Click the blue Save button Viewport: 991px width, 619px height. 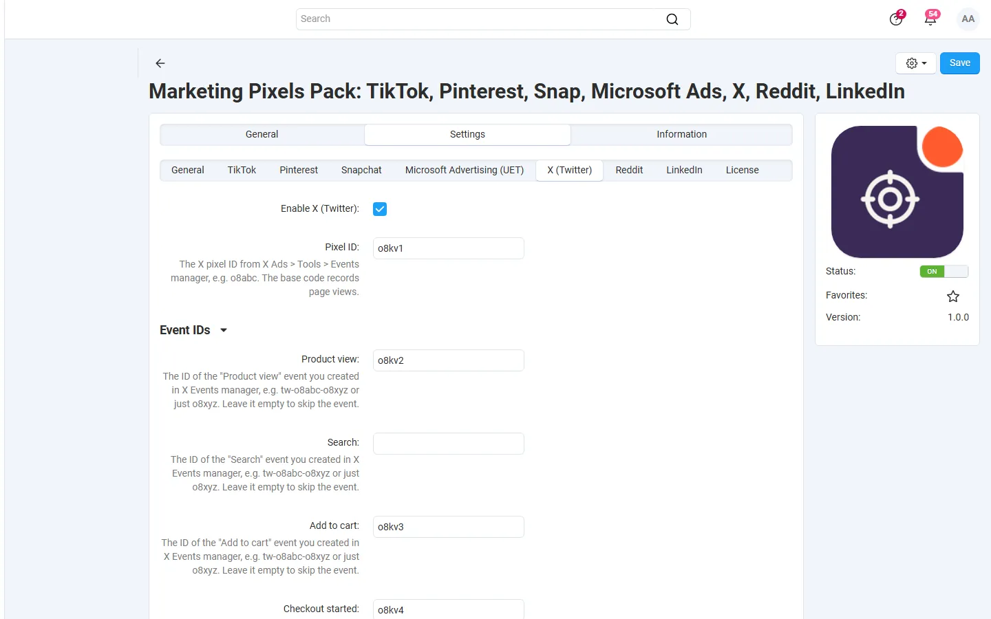pos(960,63)
